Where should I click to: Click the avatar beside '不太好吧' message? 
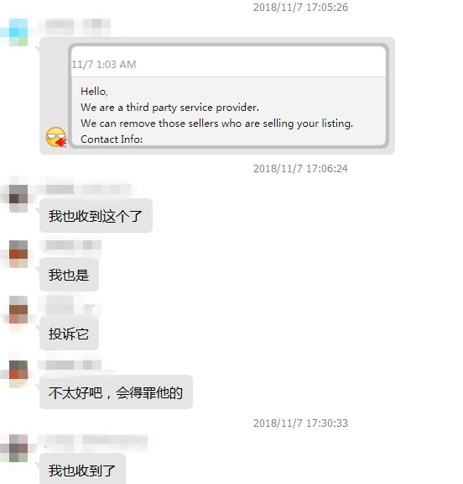click(x=18, y=374)
